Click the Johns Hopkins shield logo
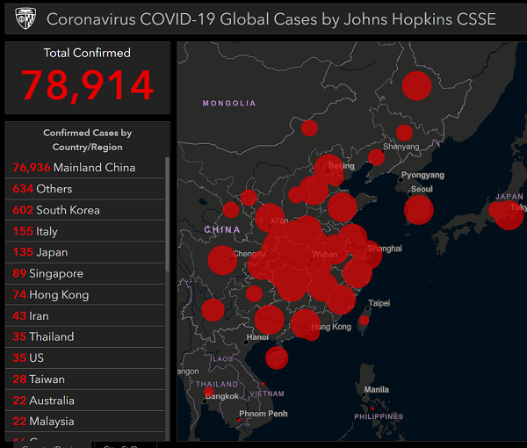The width and height of the screenshot is (527, 448). coord(25,18)
